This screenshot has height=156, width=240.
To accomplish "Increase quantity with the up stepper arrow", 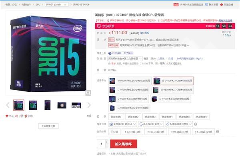I will (107, 142).
